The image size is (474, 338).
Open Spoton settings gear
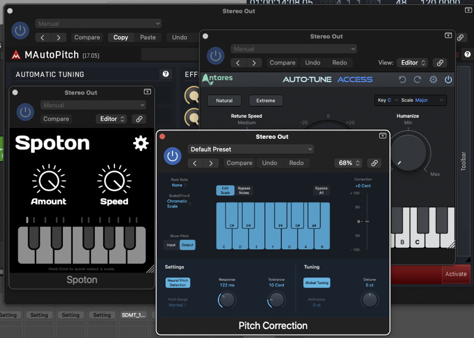coord(141,143)
